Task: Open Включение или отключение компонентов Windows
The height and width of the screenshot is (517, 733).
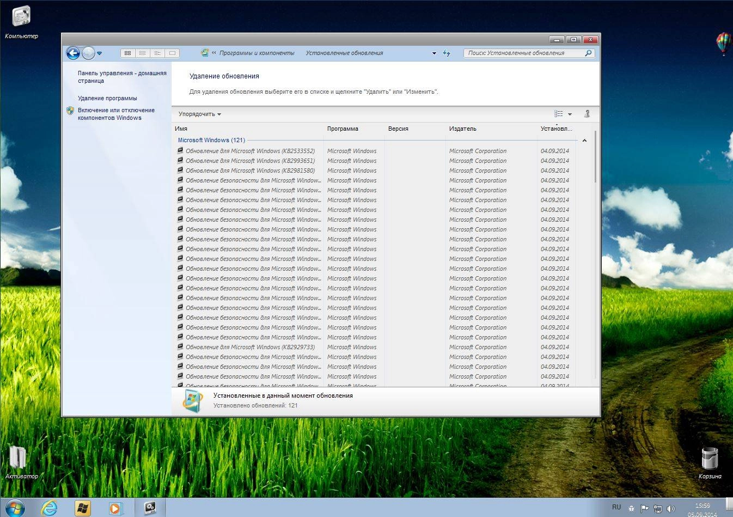Action: (116, 114)
